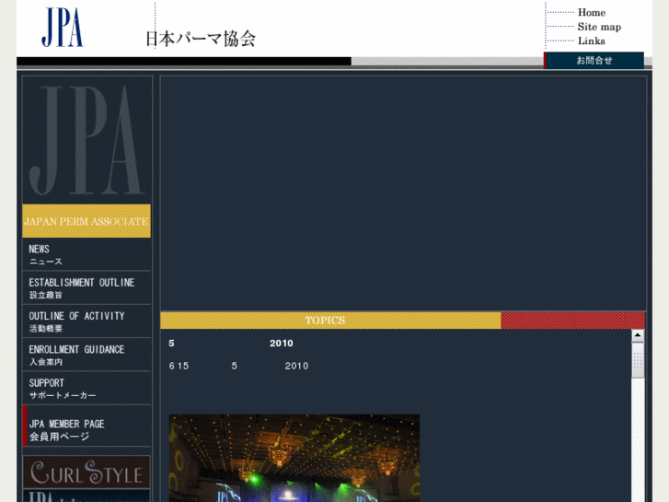This screenshot has height=502, width=669.
Task: Open ESTABLISHMENT OUTLINE 設立趣旨 menu
Action: [87, 287]
